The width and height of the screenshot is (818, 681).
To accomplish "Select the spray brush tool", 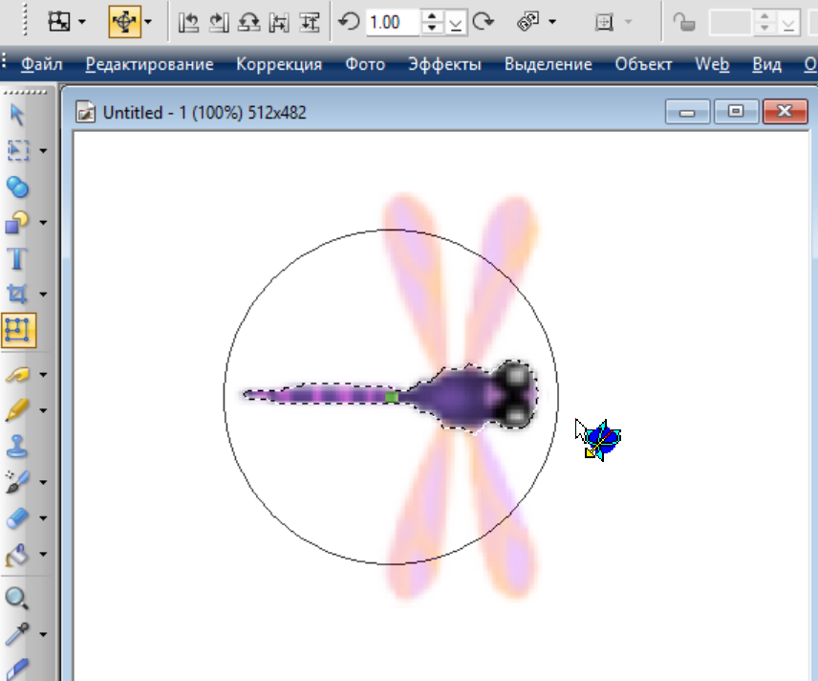I will coord(17,481).
